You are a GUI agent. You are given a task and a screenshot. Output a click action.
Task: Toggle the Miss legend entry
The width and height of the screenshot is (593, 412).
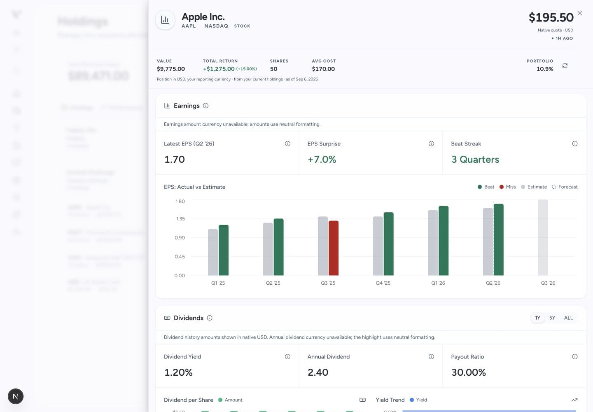coord(508,187)
